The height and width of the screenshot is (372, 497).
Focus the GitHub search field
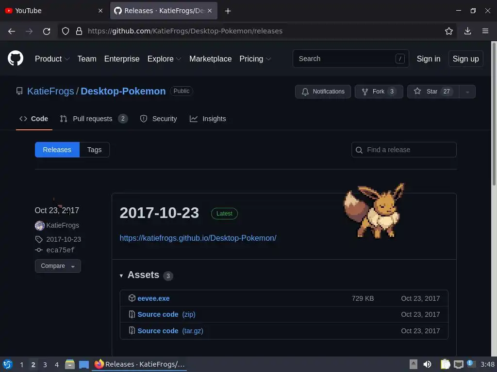[x=350, y=59]
